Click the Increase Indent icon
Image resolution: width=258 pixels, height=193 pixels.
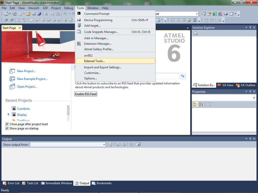[12, 20]
